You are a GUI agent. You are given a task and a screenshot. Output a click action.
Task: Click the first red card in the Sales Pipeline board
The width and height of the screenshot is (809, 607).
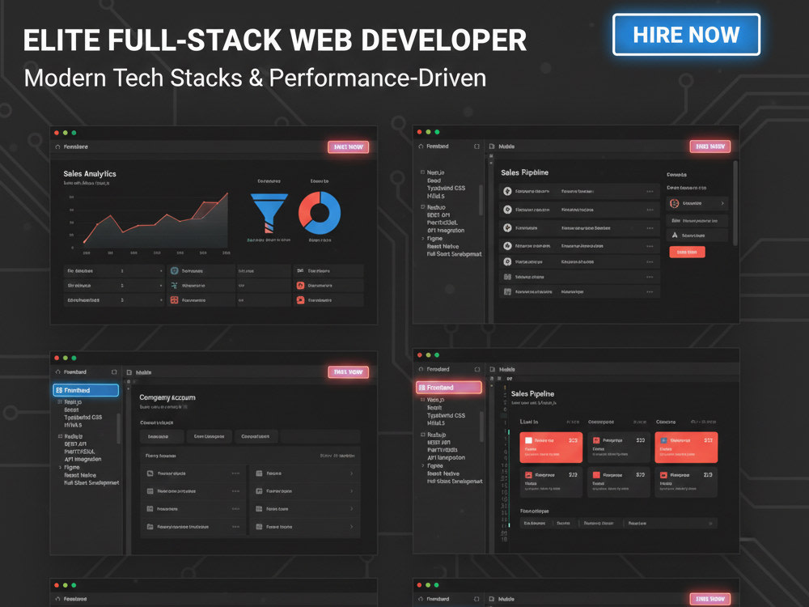coord(551,448)
